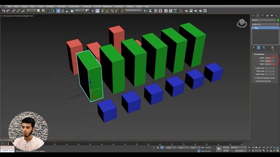Screen dimensions: 280x157
Task: Toggle Show End Result in the modifier stack
Action: pos(259,48)
